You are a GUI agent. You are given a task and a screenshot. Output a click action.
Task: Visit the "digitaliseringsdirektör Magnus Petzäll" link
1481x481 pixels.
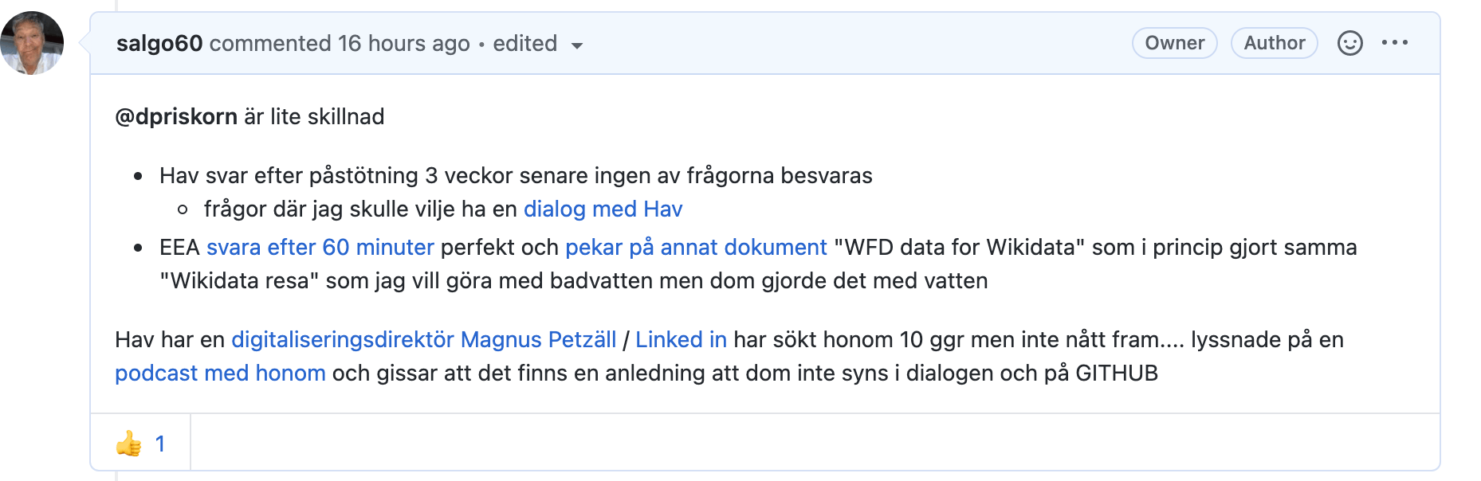pos(423,340)
